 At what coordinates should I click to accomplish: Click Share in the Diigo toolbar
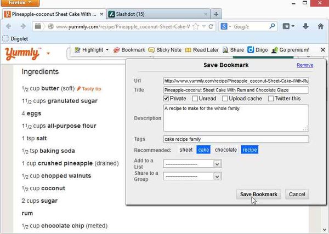coord(233,50)
